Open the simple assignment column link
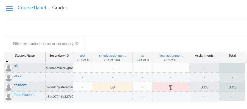247x109 pixels. click(112, 56)
